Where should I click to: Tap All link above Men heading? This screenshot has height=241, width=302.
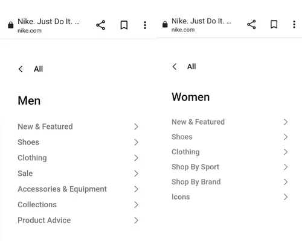click(x=38, y=69)
